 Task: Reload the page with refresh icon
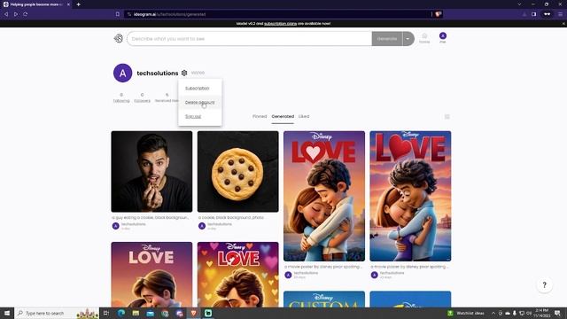point(26,14)
